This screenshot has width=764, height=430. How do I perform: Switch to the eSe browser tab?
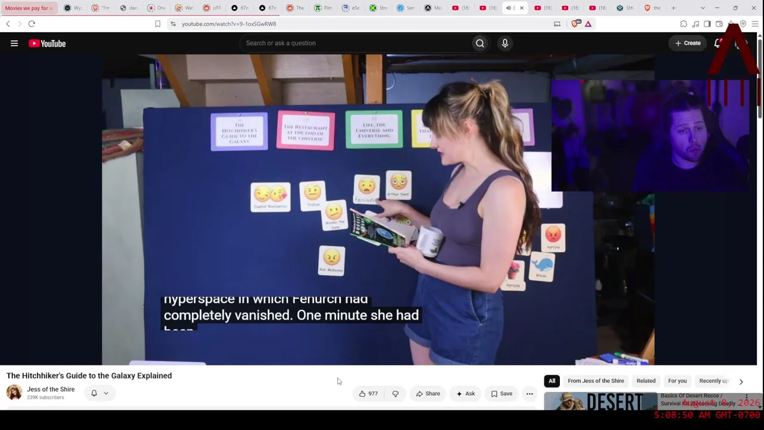[352, 8]
